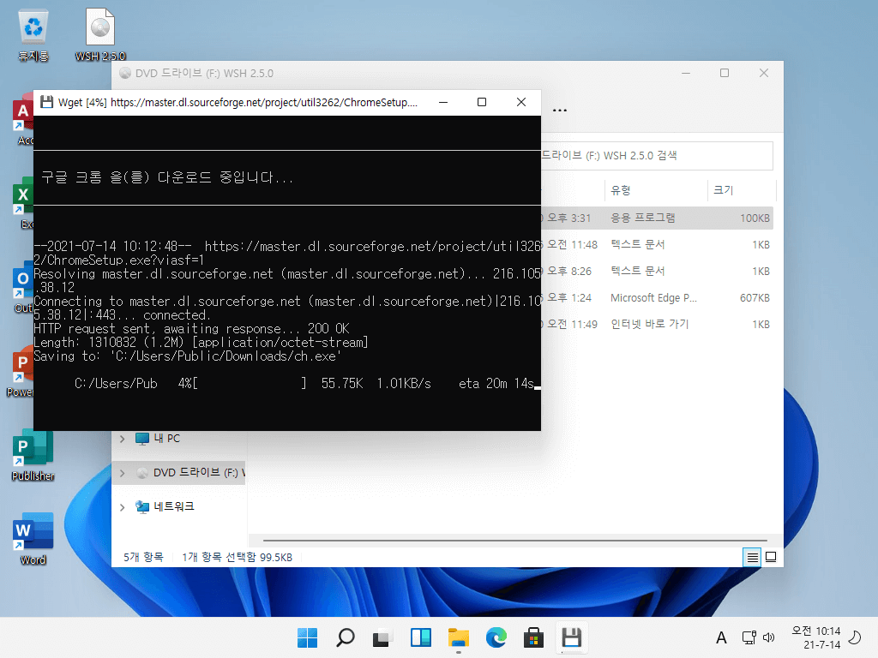Click the Explorer search box
This screenshot has width=878, height=658.
[x=656, y=156]
